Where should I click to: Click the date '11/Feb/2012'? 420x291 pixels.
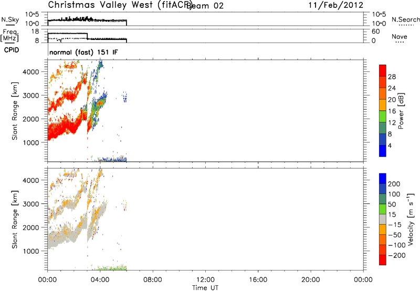click(x=335, y=5)
